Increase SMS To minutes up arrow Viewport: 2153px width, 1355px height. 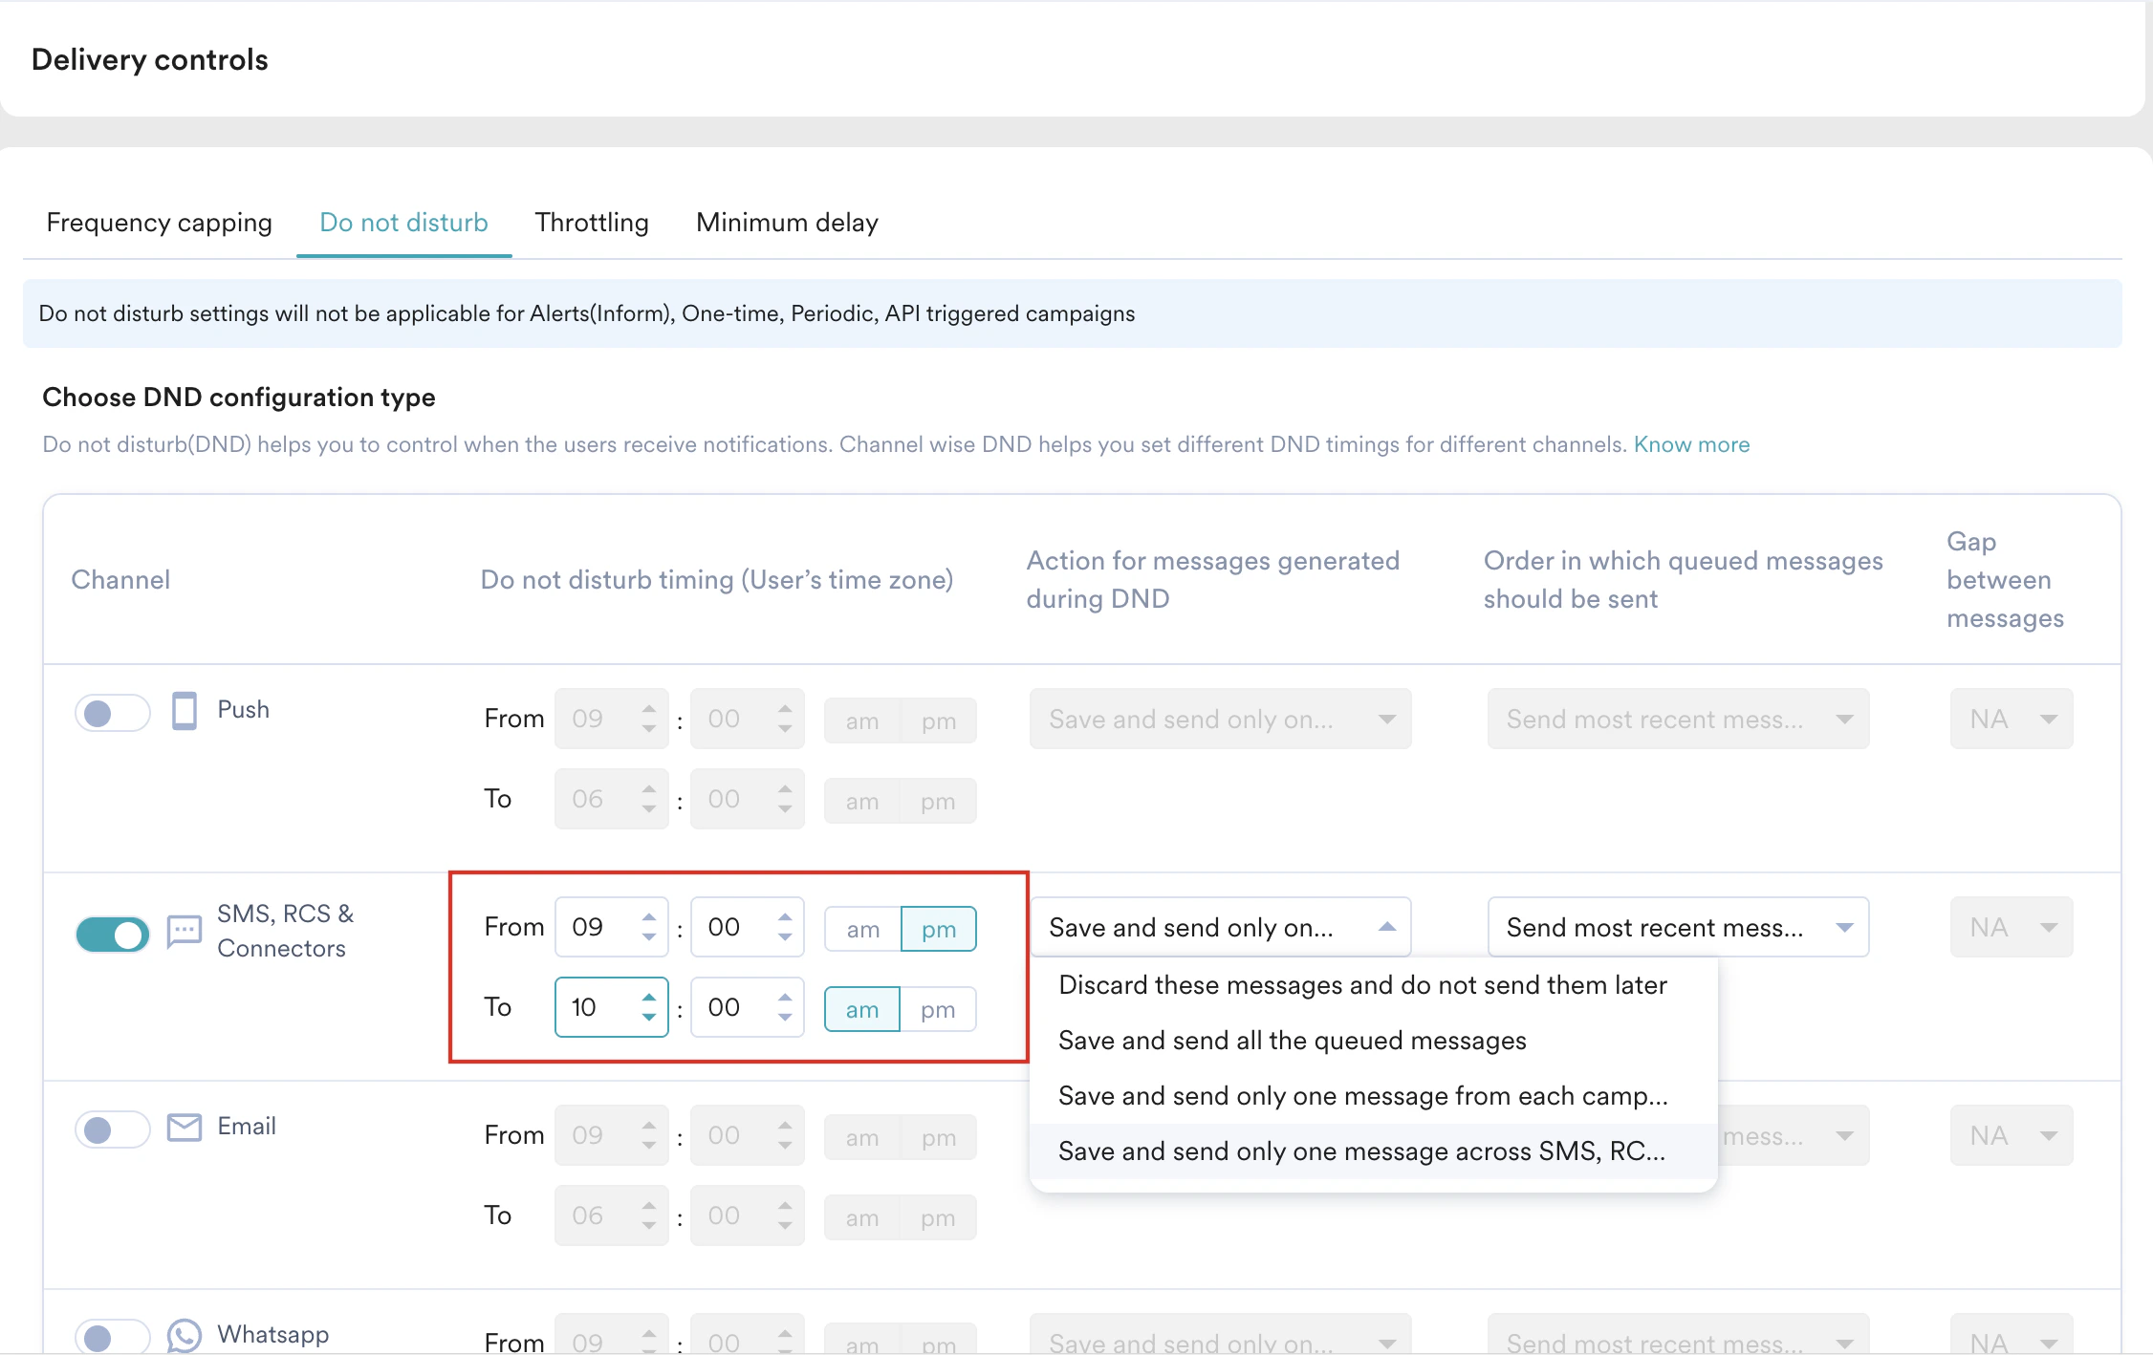(x=785, y=998)
